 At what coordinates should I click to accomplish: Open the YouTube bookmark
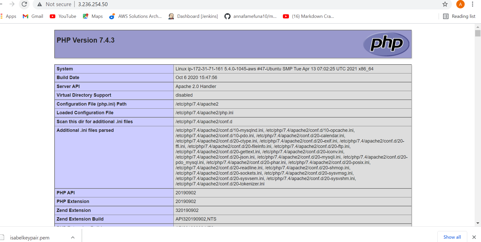pos(63,16)
